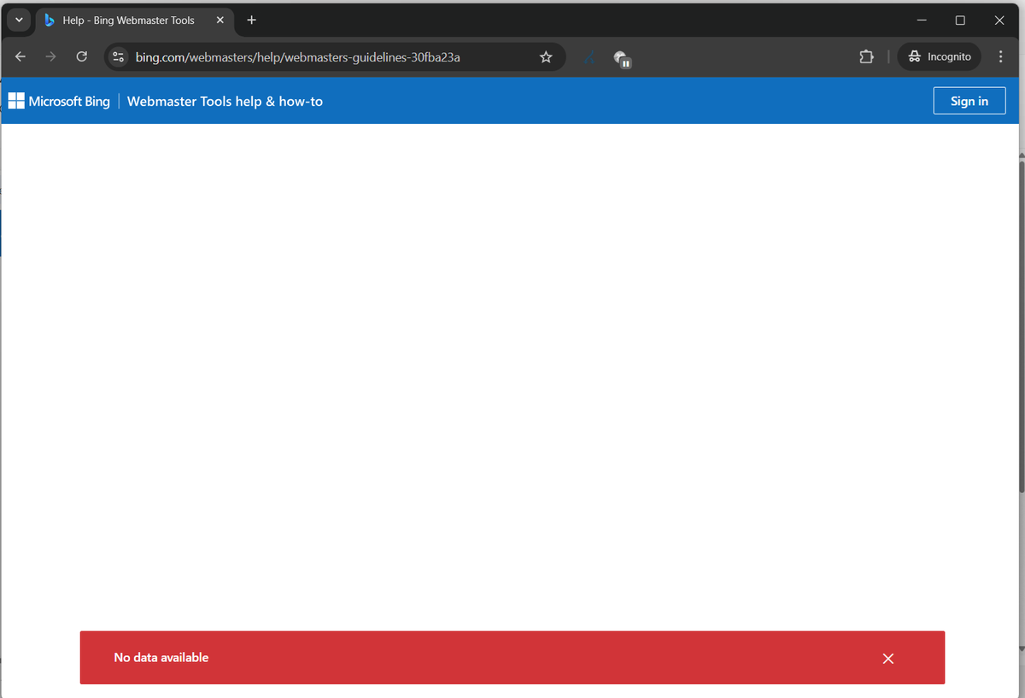Close the Help - Bing Webmaster Tools tab
This screenshot has height=698, width=1025.
pos(220,21)
